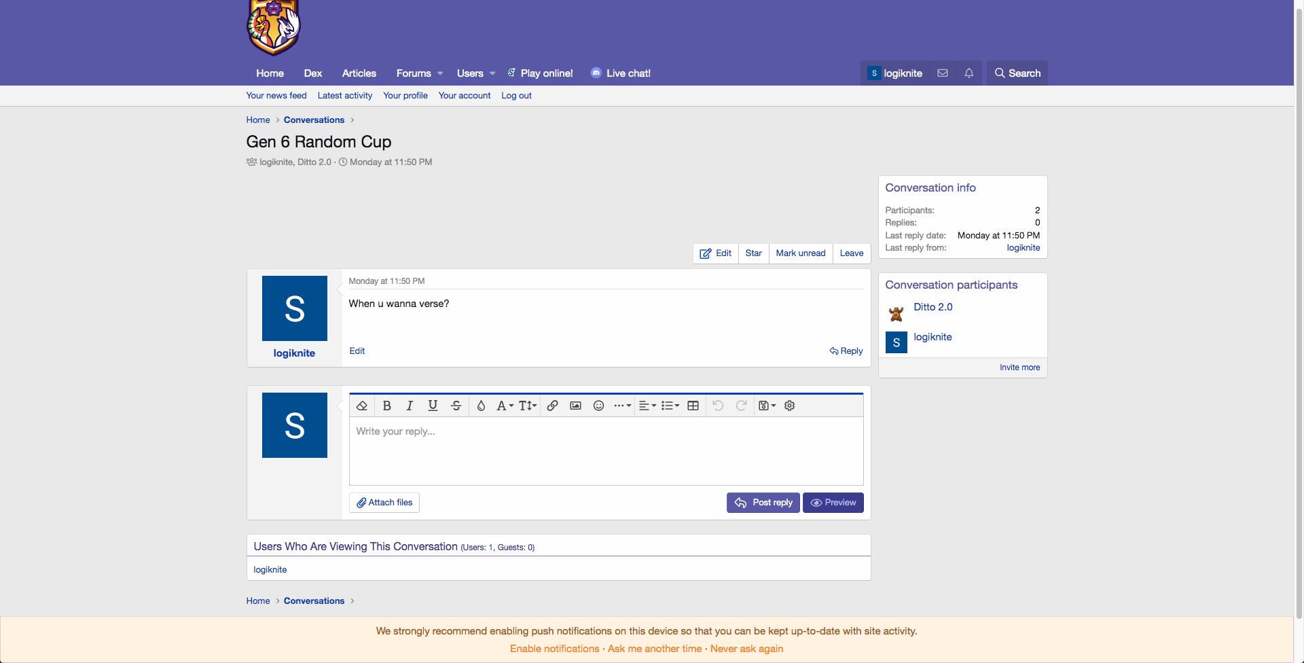Open the text color droplet picker
This screenshot has width=1304, height=663.
[481, 406]
